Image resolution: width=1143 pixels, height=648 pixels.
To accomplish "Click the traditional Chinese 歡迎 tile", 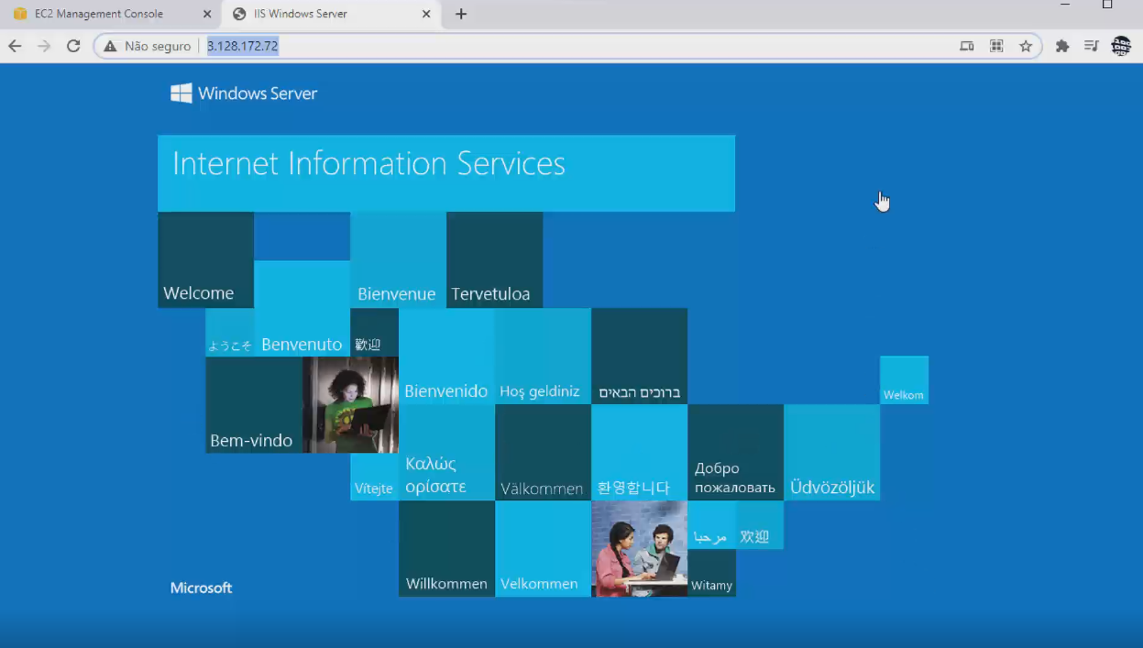I will tap(374, 333).
